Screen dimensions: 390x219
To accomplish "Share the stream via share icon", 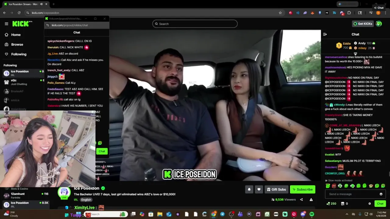I will click(x=301, y=200).
